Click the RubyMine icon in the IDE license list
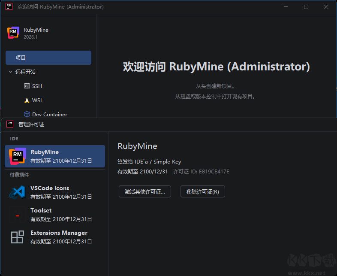This screenshot has height=276, width=337. (18, 156)
